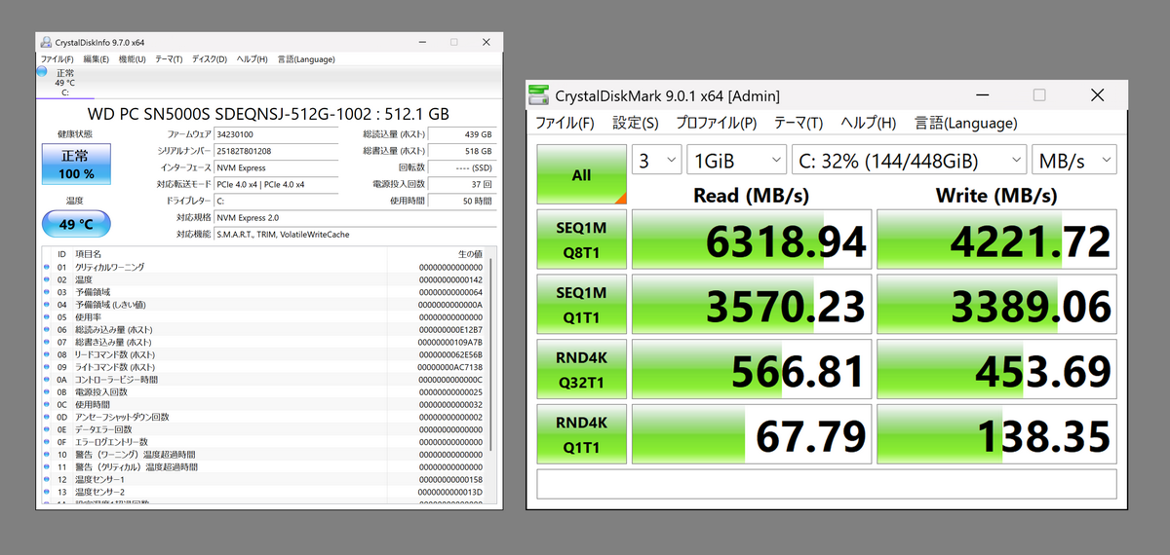Image resolution: width=1170 pixels, height=555 pixels.
Task: Open ファイル(F) menu in CrystalDiskInfo
Action: click(57, 59)
